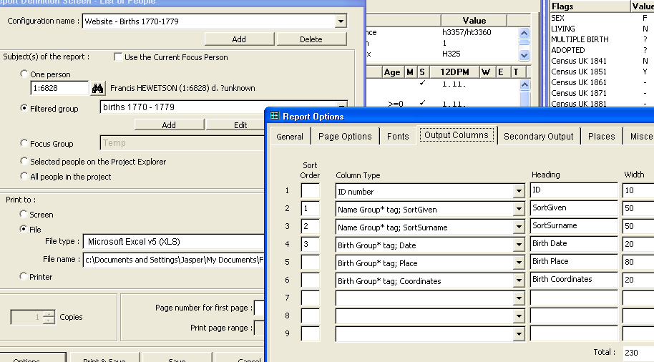Click the ID heading field in row 1
The image size is (654, 362).
click(x=574, y=190)
